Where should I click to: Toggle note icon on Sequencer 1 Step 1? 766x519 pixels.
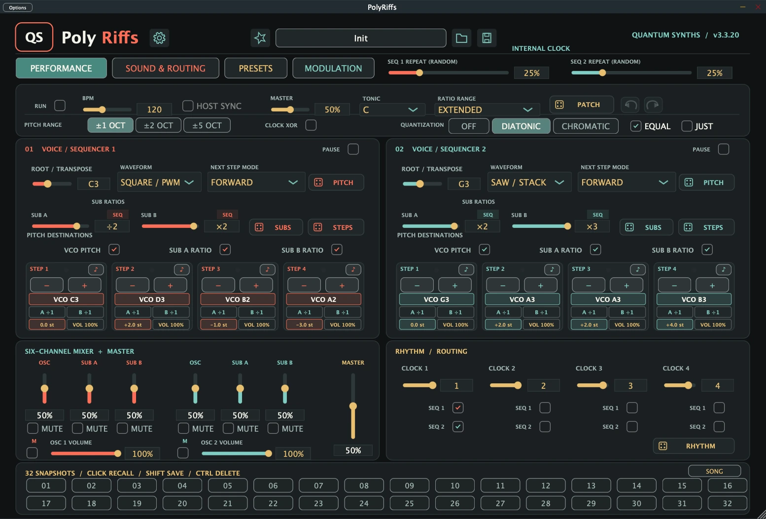click(x=96, y=269)
